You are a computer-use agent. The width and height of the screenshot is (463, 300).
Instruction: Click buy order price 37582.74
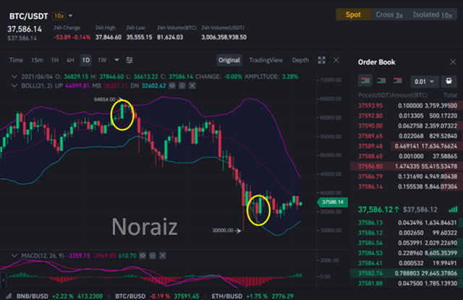[370, 273]
